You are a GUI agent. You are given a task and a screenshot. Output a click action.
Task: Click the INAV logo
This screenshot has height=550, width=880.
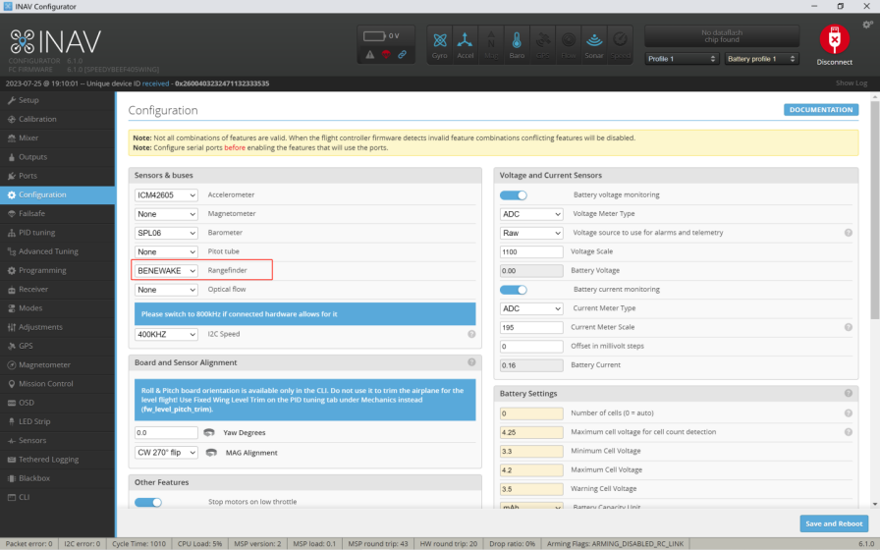[56, 41]
